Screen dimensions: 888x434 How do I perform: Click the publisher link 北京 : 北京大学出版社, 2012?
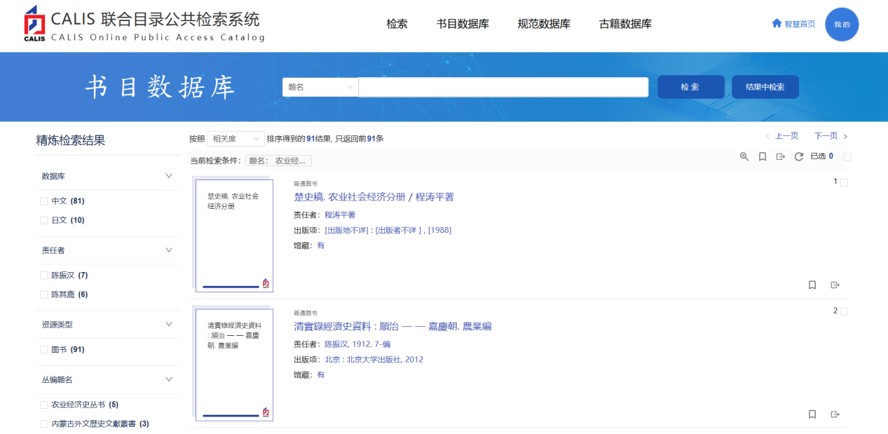[374, 360]
